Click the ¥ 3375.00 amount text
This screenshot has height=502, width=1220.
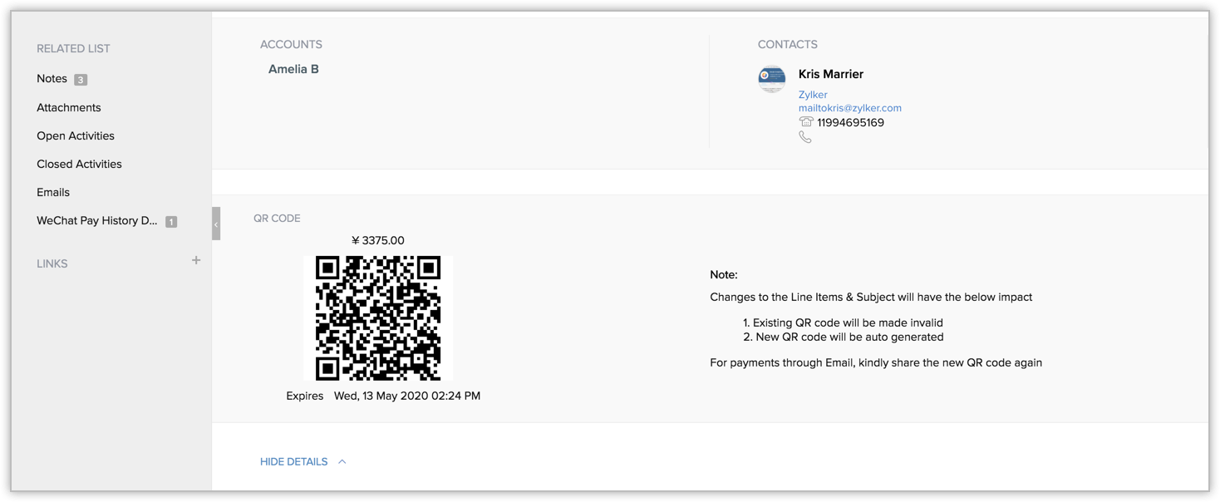pyautogui.click(x=378, y=240)
